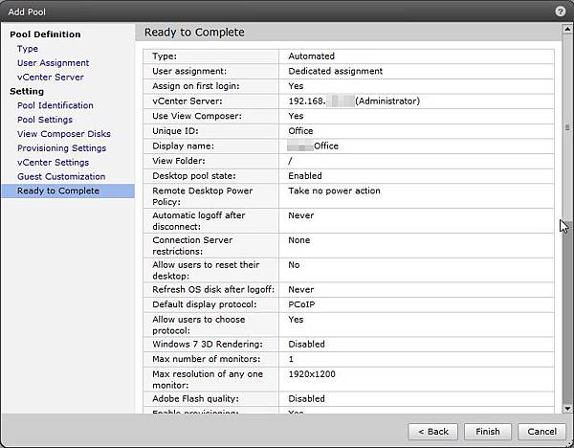Click the 'PCoIP' display protocol value
The image size is (574, 448).
301,304
